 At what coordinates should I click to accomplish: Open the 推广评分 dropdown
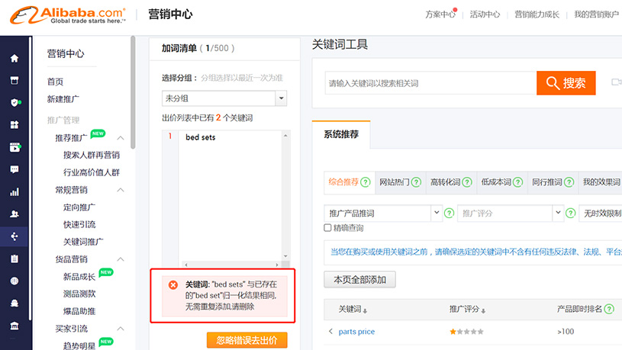(x=511, y=214)
